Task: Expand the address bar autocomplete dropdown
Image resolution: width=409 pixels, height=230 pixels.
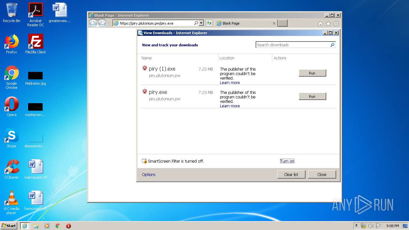Action: tap(201, 23)
